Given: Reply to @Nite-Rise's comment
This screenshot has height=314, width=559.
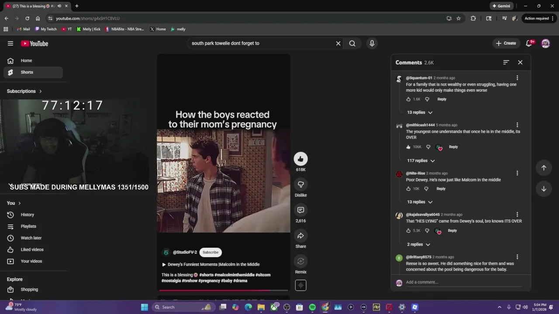Looking at the screenshot, I should click(x=441, y=189).
